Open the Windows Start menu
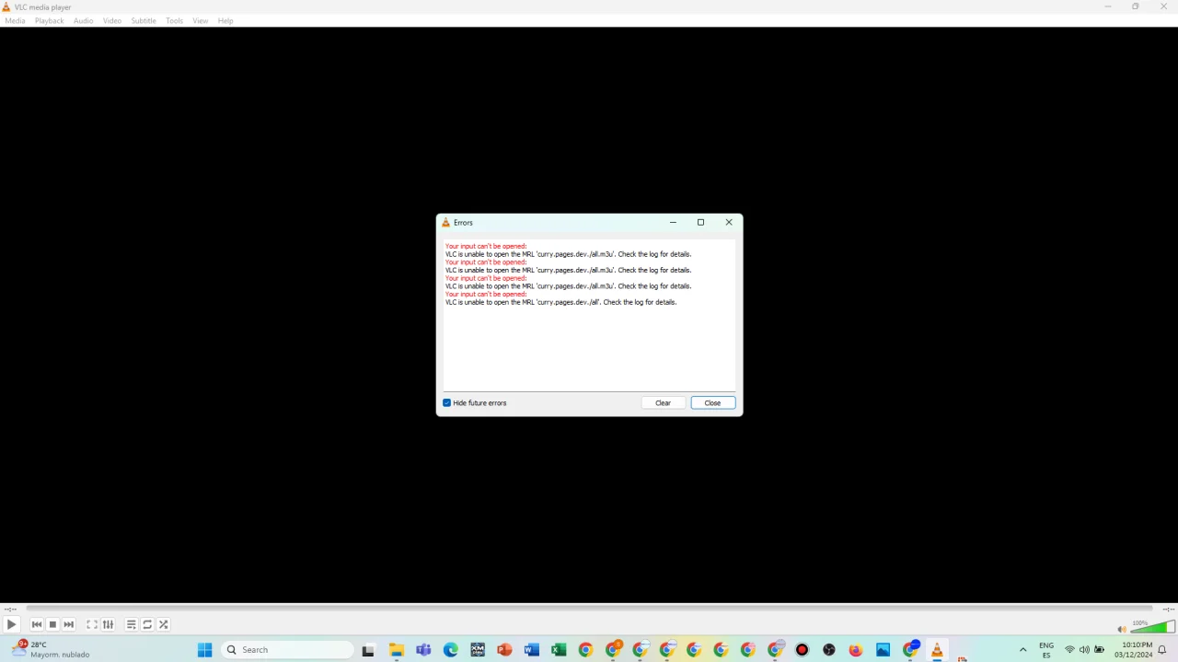This screenshot has height=662, width=1178. click(204, 650)
